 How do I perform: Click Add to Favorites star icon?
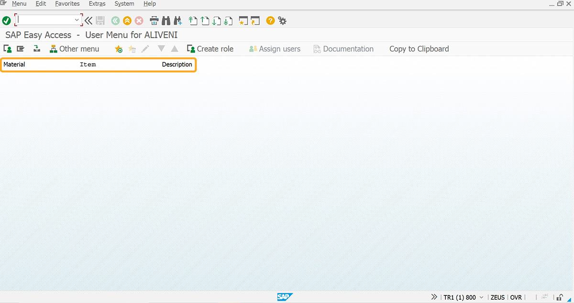click(119, 49)
